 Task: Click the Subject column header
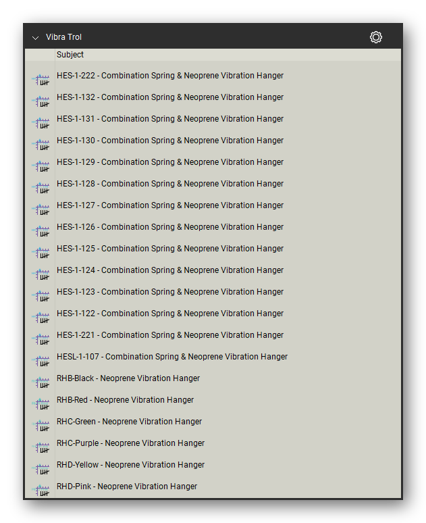228,55
